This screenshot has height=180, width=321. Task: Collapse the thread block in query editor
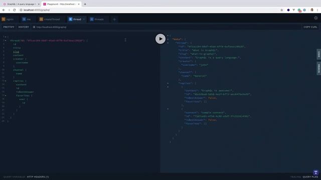pos(6,40)
